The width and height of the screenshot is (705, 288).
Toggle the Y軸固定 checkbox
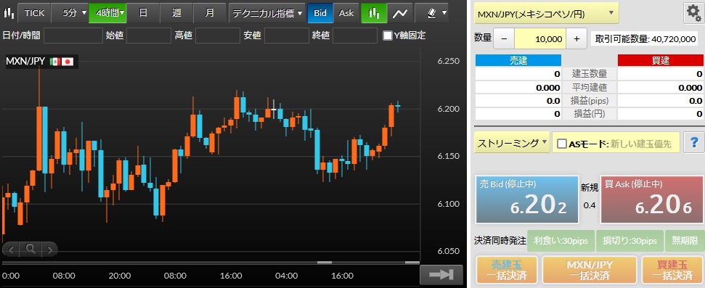pyautogui.click(x=388, y=36)
